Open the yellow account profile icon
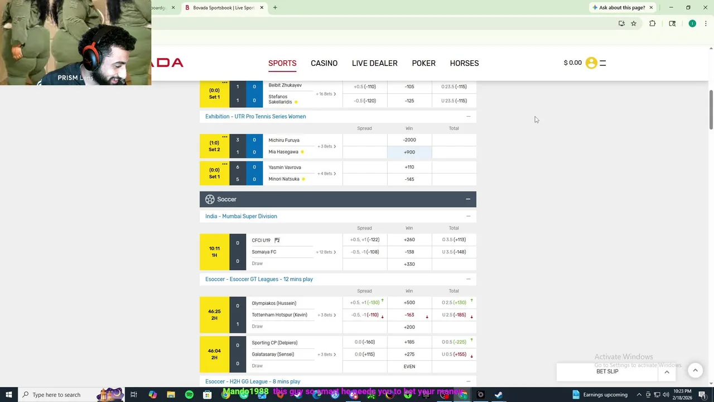Screen dimensions: 714x402 [591, 63]
